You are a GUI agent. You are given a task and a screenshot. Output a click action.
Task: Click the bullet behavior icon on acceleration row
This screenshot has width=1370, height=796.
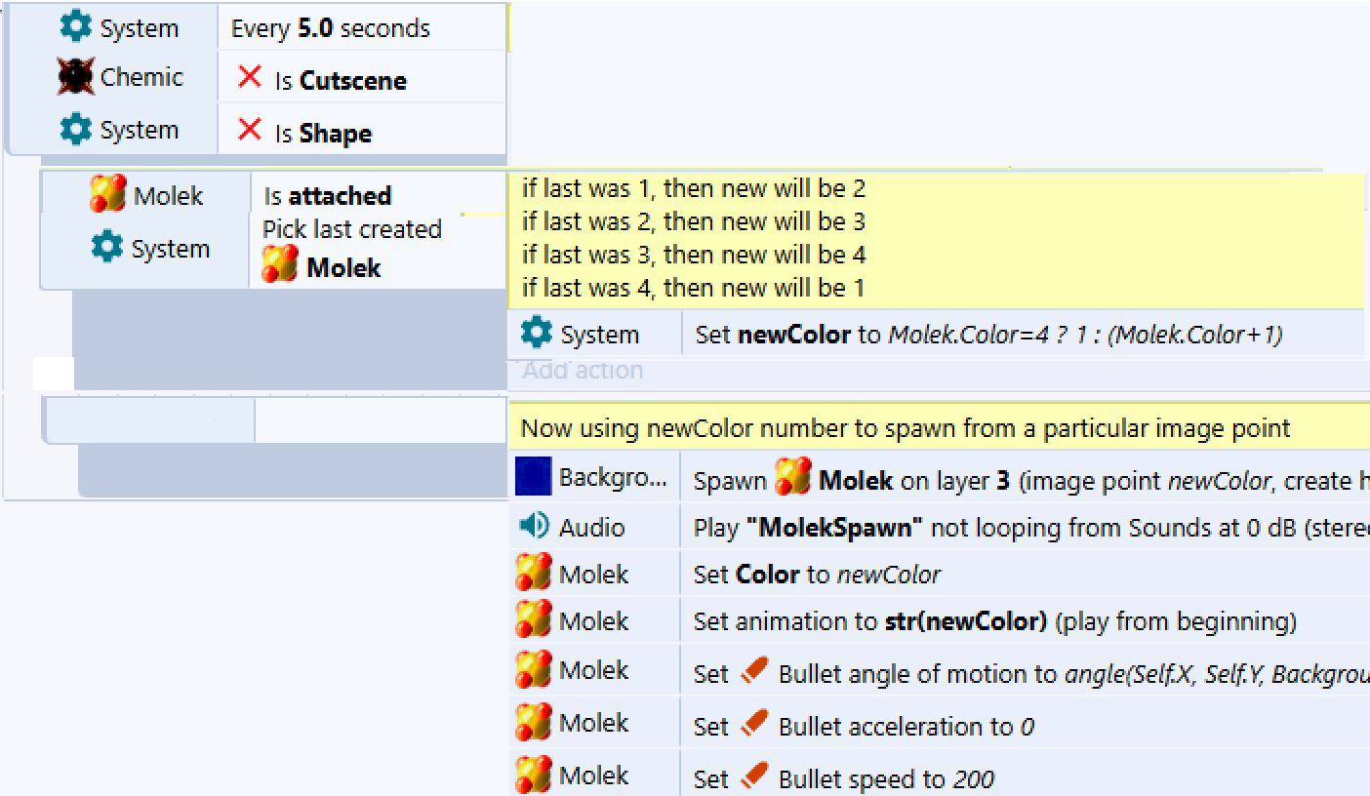754,723
